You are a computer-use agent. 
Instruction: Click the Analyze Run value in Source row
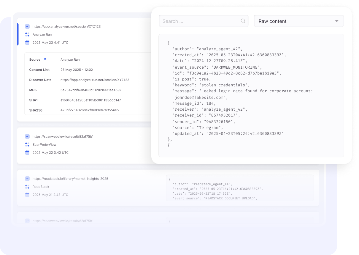click(70, 60)
